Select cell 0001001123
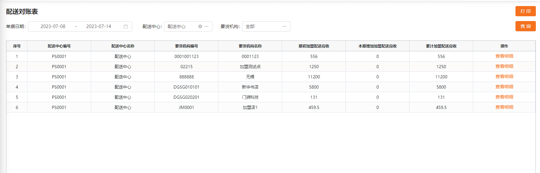The height and width of the screenshot is (173, 540). (187, 56)
